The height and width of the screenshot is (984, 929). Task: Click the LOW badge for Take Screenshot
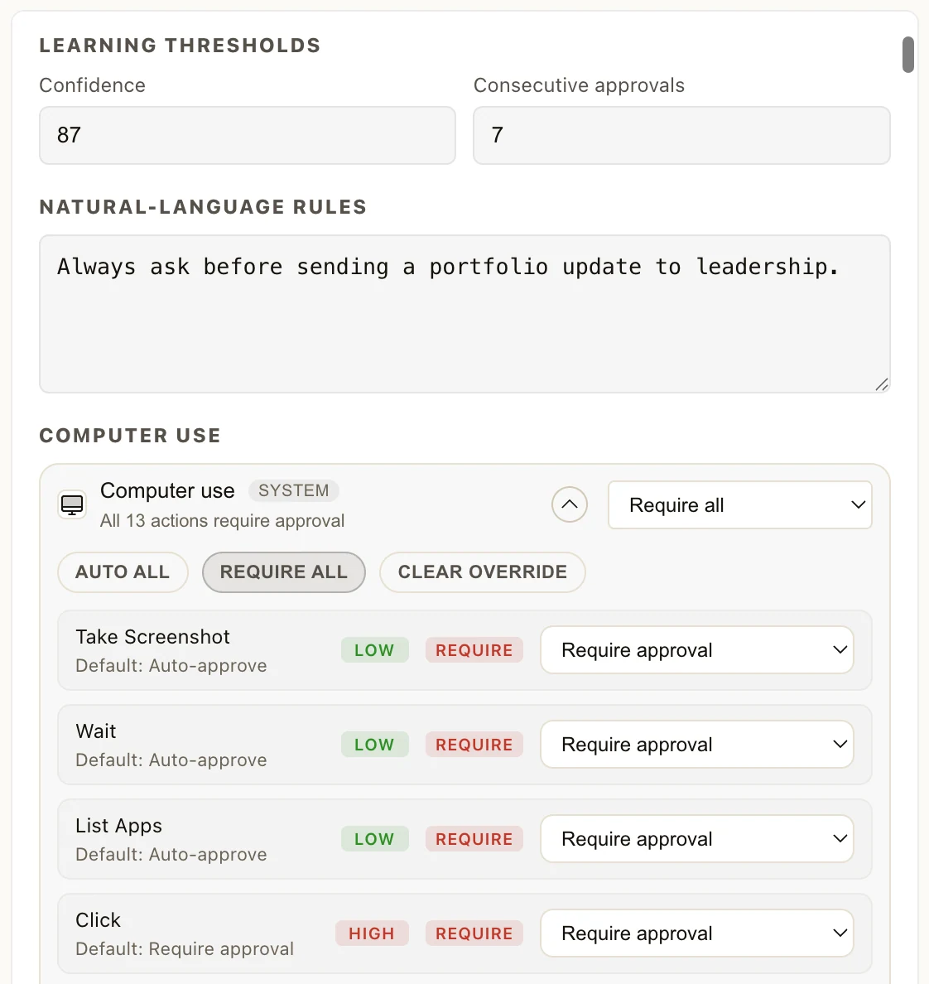(x=374, y=650)
